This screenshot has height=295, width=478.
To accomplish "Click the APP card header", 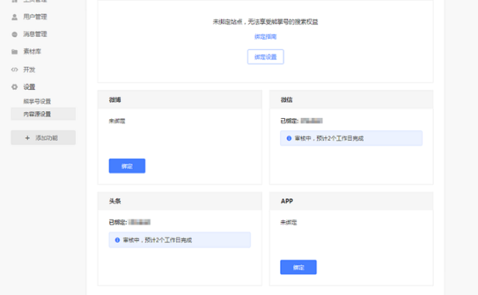I will [352, 201].
